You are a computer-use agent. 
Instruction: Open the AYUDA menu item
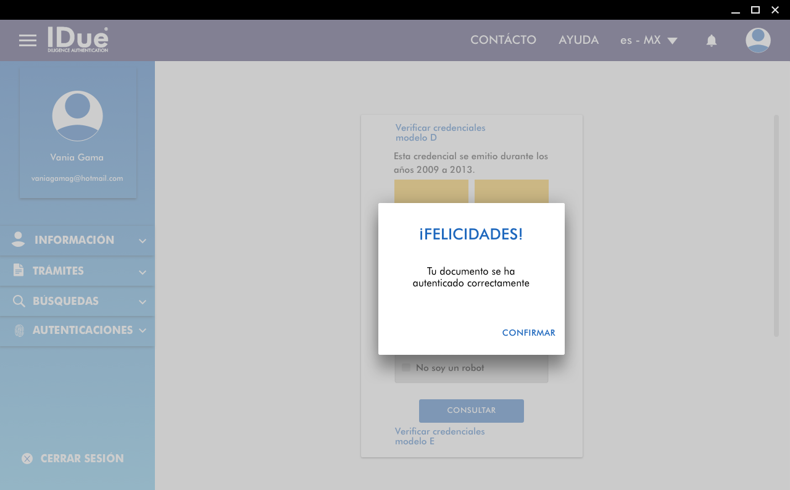click(578, 40)
